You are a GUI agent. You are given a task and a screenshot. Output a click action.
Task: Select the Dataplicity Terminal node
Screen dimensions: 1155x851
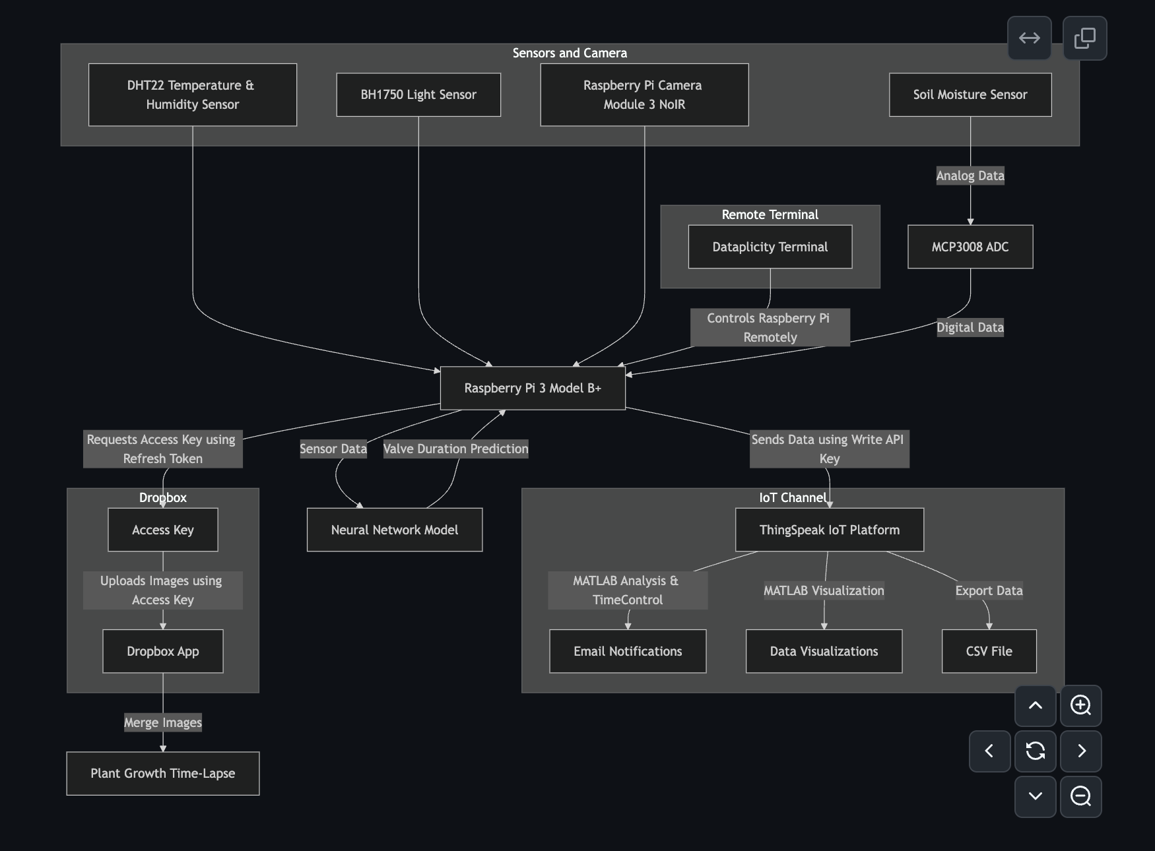(770, 247)
